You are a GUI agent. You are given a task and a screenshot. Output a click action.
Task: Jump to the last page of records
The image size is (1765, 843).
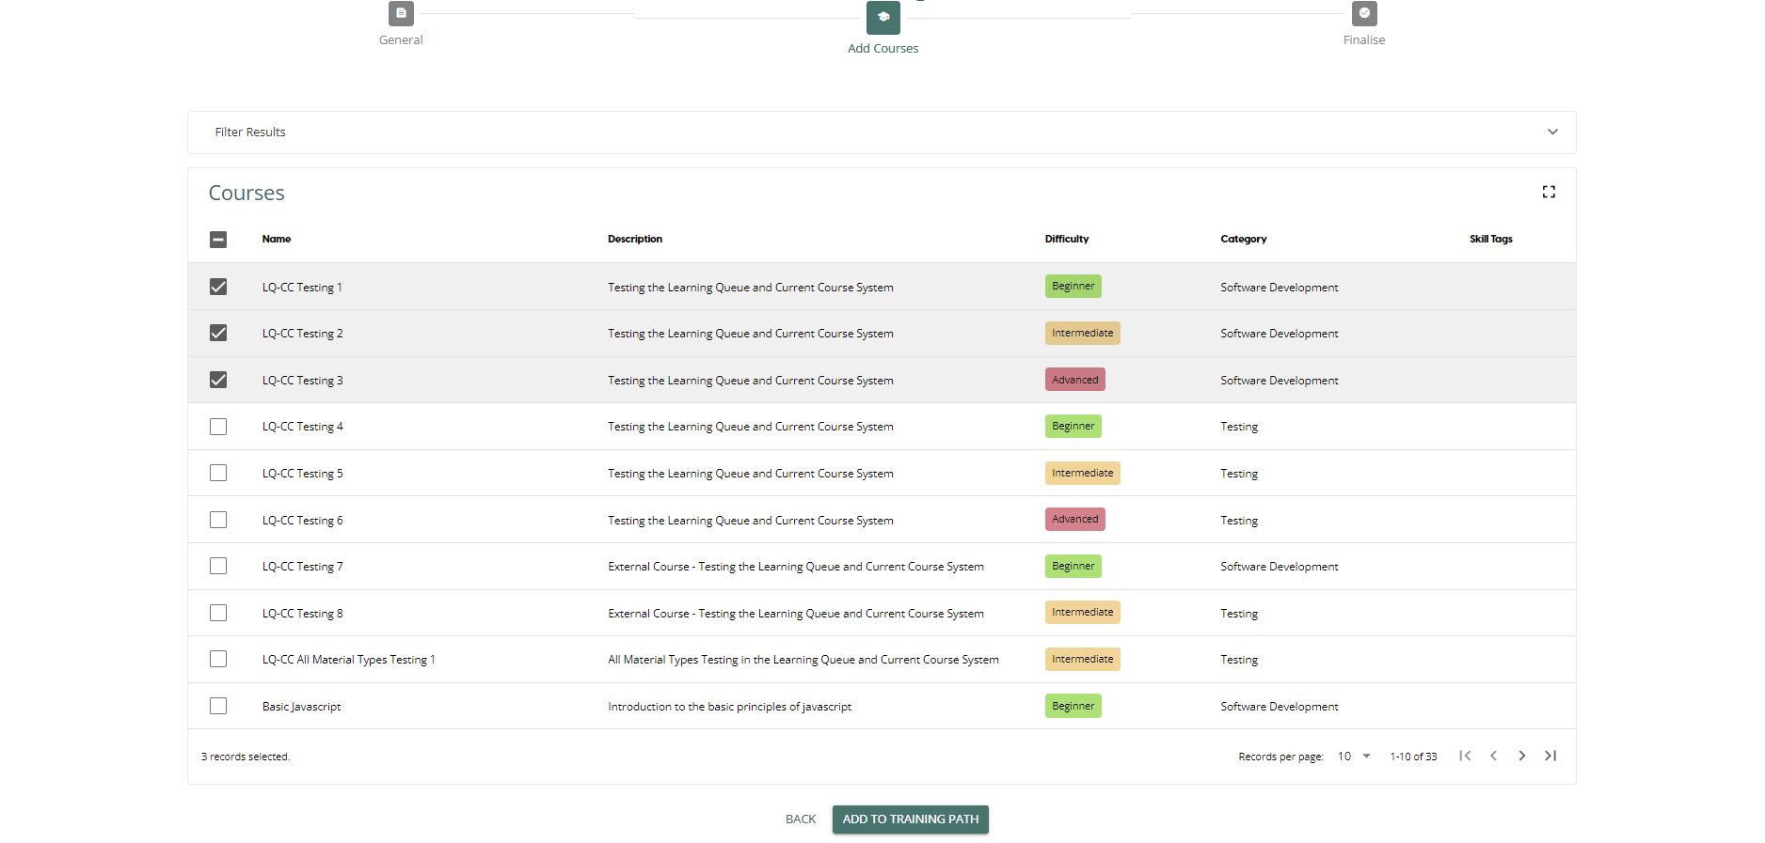click(1550, 756)
